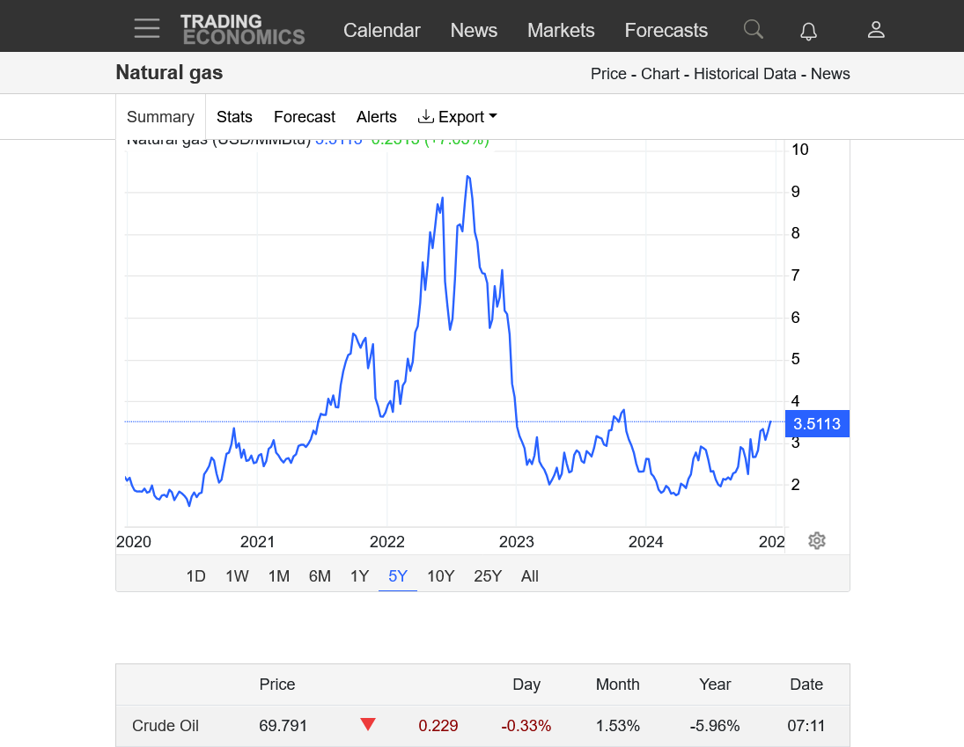964x747 pixels.
Task: Select the 1D time range
Action: [x=195, y=576]
